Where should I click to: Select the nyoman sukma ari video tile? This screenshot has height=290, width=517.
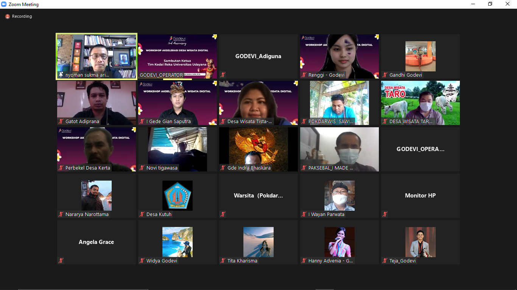pyautogui.click(x=96, y=56)
